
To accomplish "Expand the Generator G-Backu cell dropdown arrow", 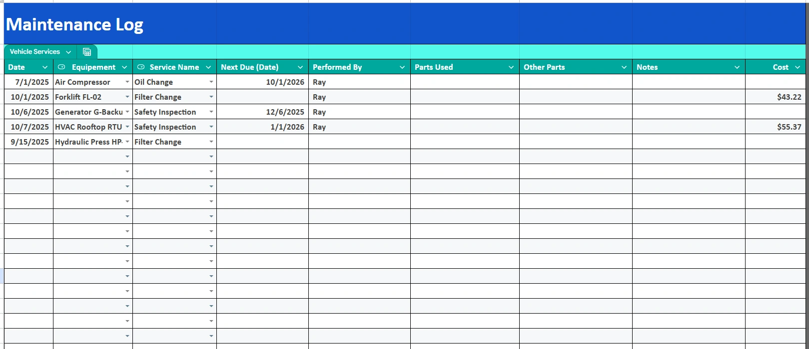I will 127,112.
